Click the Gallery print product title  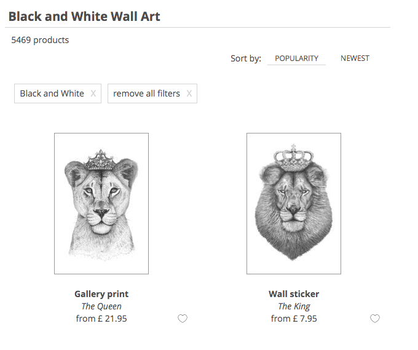pyautogui.click(x=101, y=294)
